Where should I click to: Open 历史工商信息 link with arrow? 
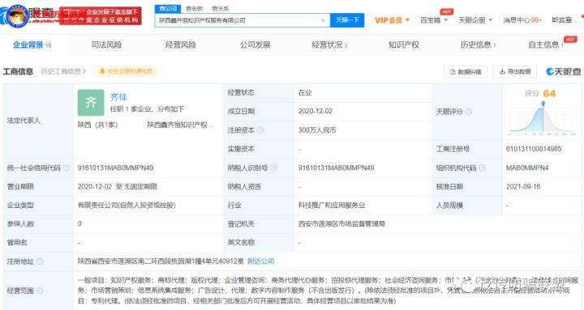(x=63, y=71)
